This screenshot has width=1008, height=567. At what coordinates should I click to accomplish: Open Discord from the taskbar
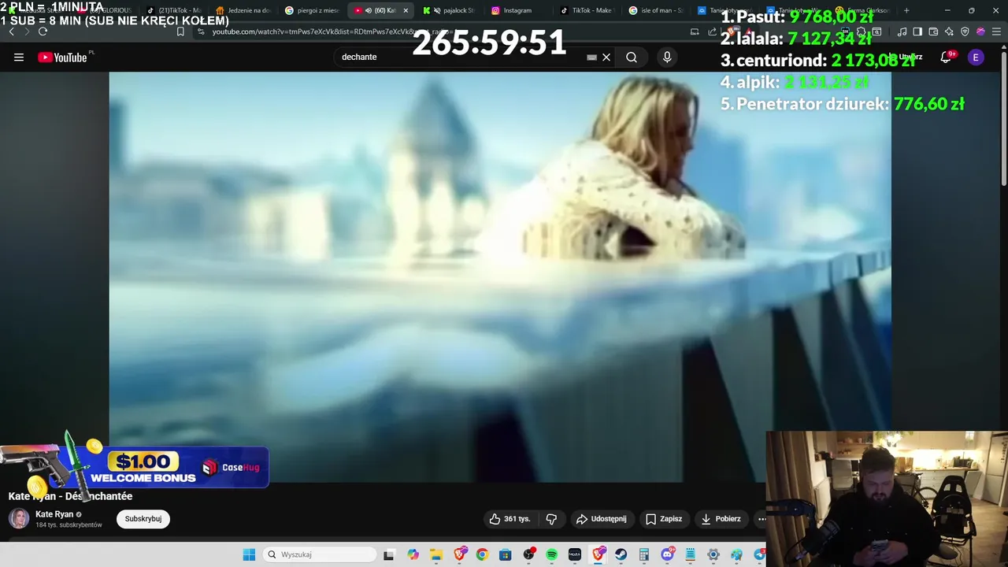pyautogui.click(x=668, y=555)
